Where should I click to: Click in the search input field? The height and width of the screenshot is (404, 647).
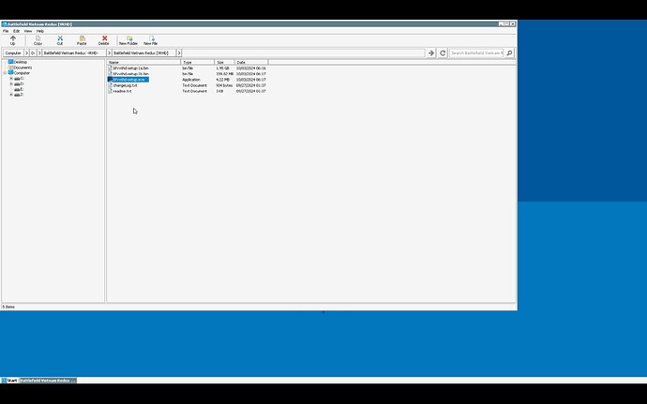point(476,53)
